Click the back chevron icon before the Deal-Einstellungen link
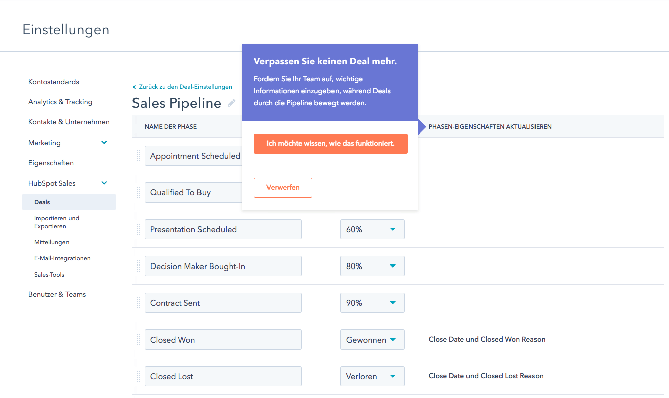 click(134, 86)
